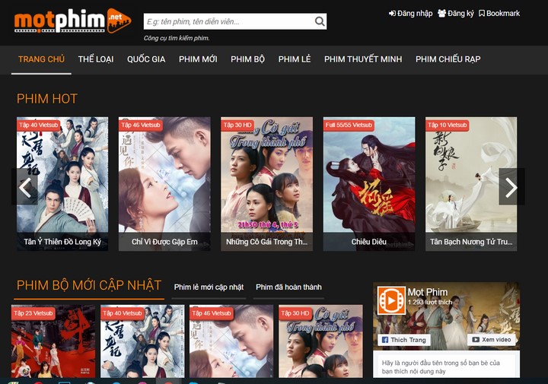This screenshot has height=384, width=548.
Task: Open the Đăng ký registration link
Action: click(x=456, y=13)
